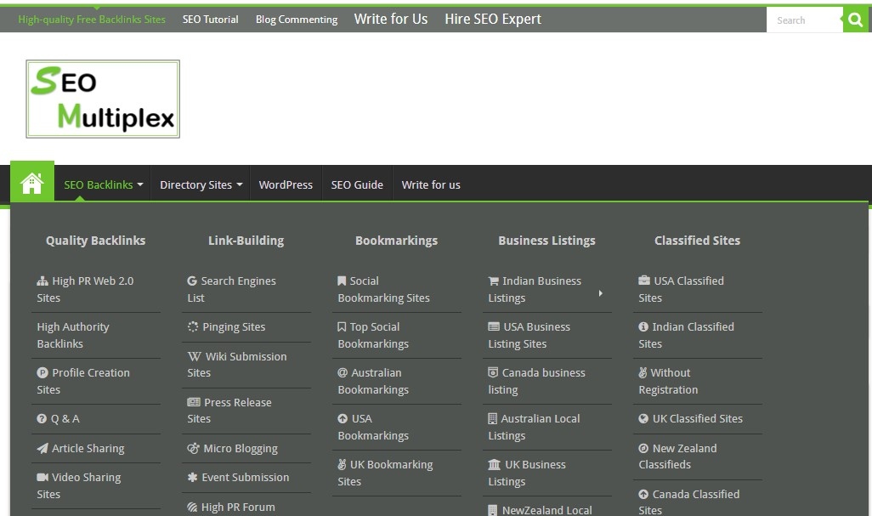Click the @ icon beside Australian Bookmarkings
Image resolution: width=872 pixels, height=516 pixels.
(x=343, y=372)
